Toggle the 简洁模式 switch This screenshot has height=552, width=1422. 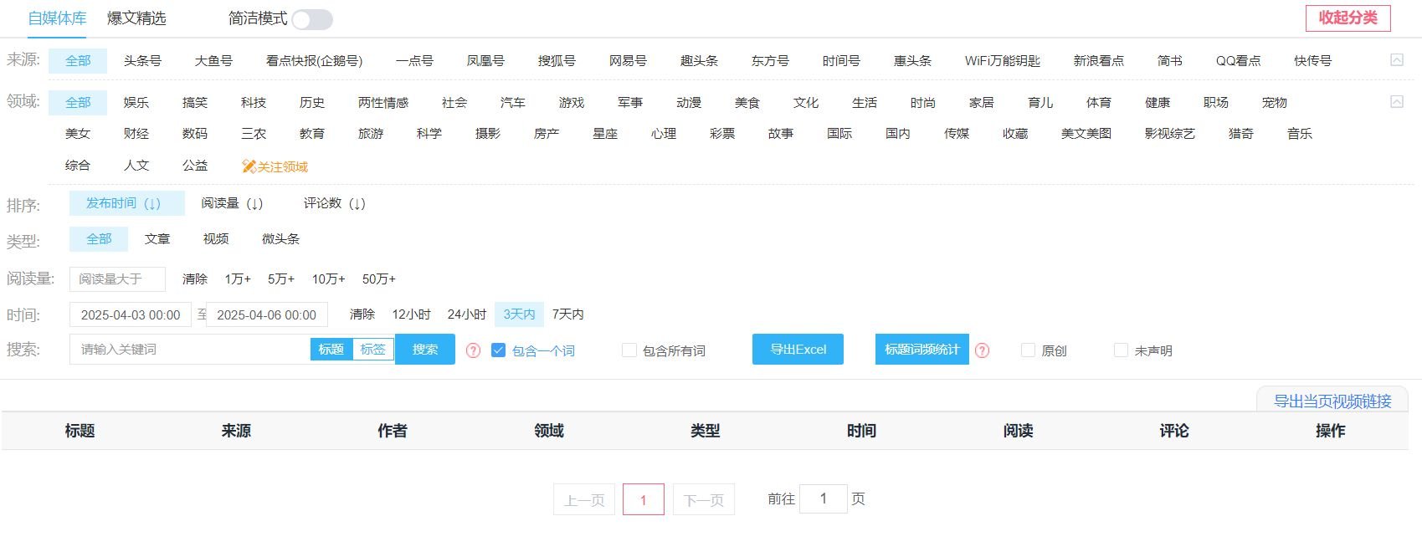point(312,19)
